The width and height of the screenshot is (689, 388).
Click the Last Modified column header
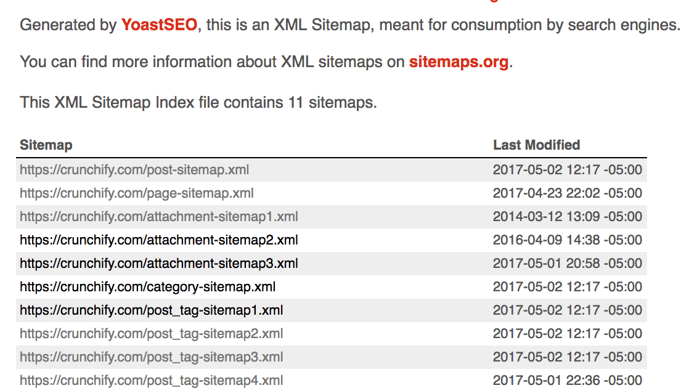pyautogui.click(x=537, y=145)
